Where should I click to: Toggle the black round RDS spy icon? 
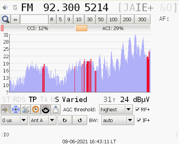click(46, 109)
